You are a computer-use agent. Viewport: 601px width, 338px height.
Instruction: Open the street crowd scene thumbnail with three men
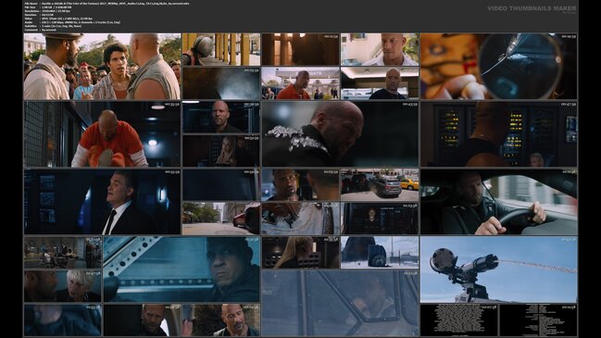tap(102, 67)
